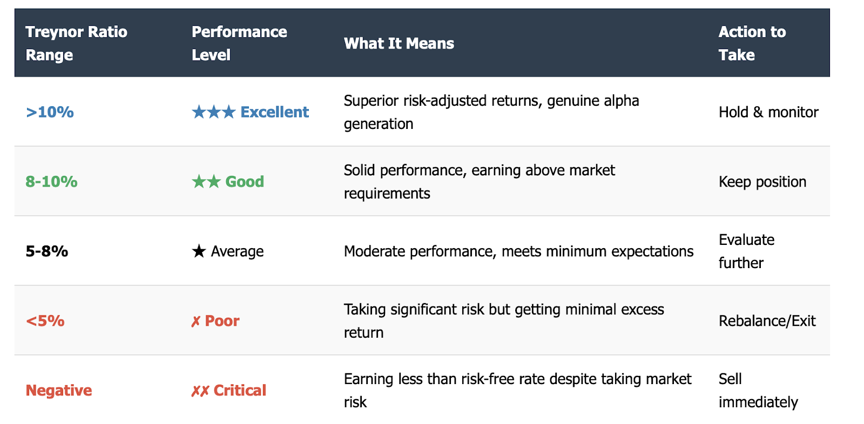Click the single X Poor icon
This screenshot has width=864, height=424.
195,322
